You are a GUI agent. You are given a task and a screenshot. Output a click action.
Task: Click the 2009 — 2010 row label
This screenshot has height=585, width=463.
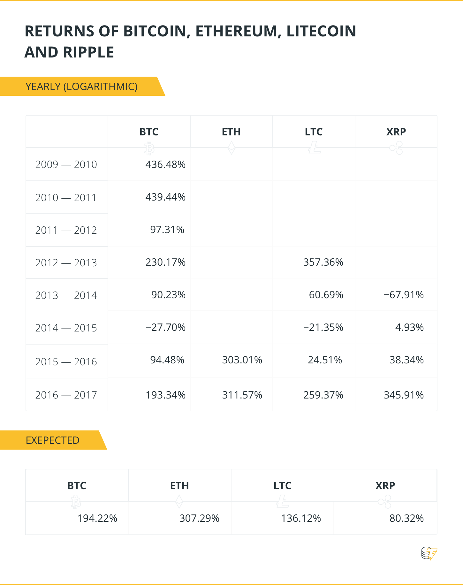pyautogui.click(x=66, y=164)
